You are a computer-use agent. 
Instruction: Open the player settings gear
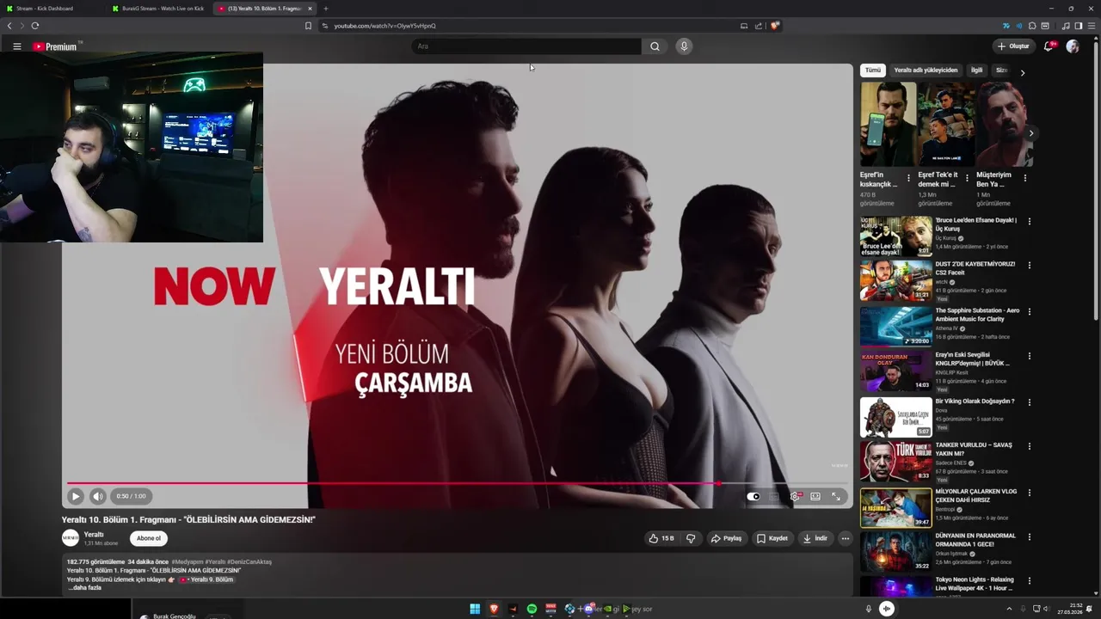[x=795, y=496]
